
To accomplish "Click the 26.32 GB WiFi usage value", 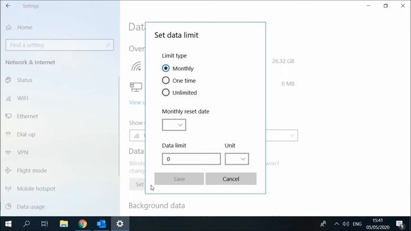I will click(x=283, y=62).
